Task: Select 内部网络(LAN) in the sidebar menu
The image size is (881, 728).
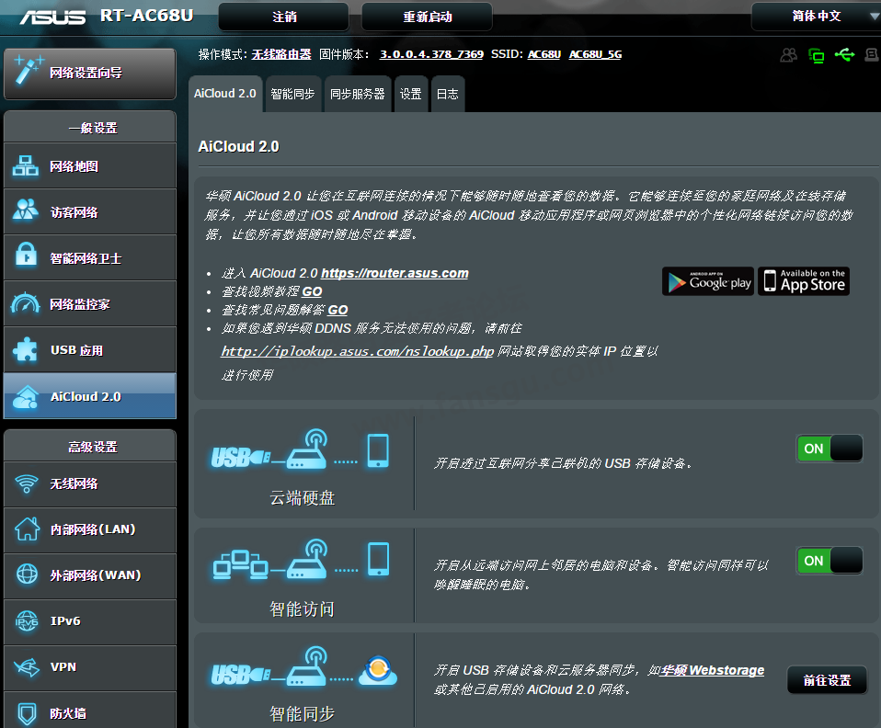Action: click(90, 530)
